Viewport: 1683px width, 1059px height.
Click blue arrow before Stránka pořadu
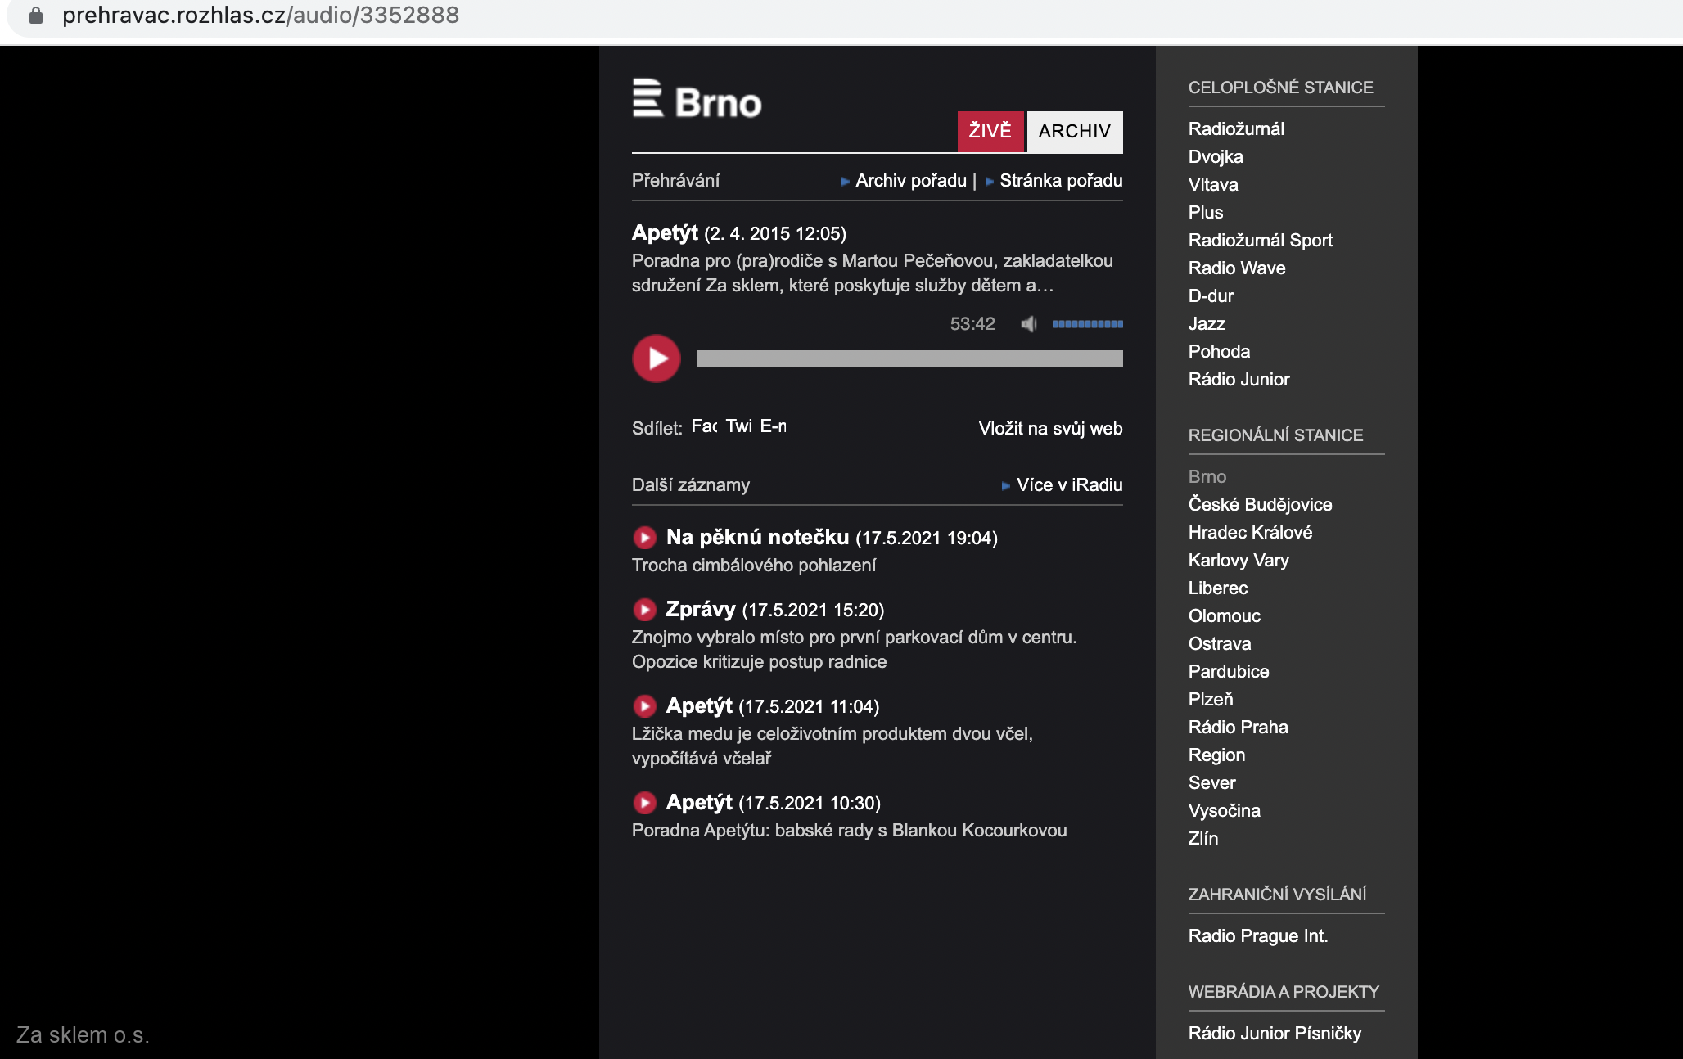989,182
